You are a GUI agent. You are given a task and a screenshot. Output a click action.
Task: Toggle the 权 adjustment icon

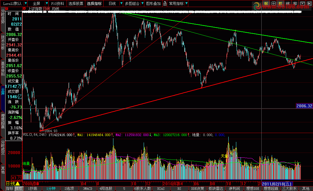(281, 3)
